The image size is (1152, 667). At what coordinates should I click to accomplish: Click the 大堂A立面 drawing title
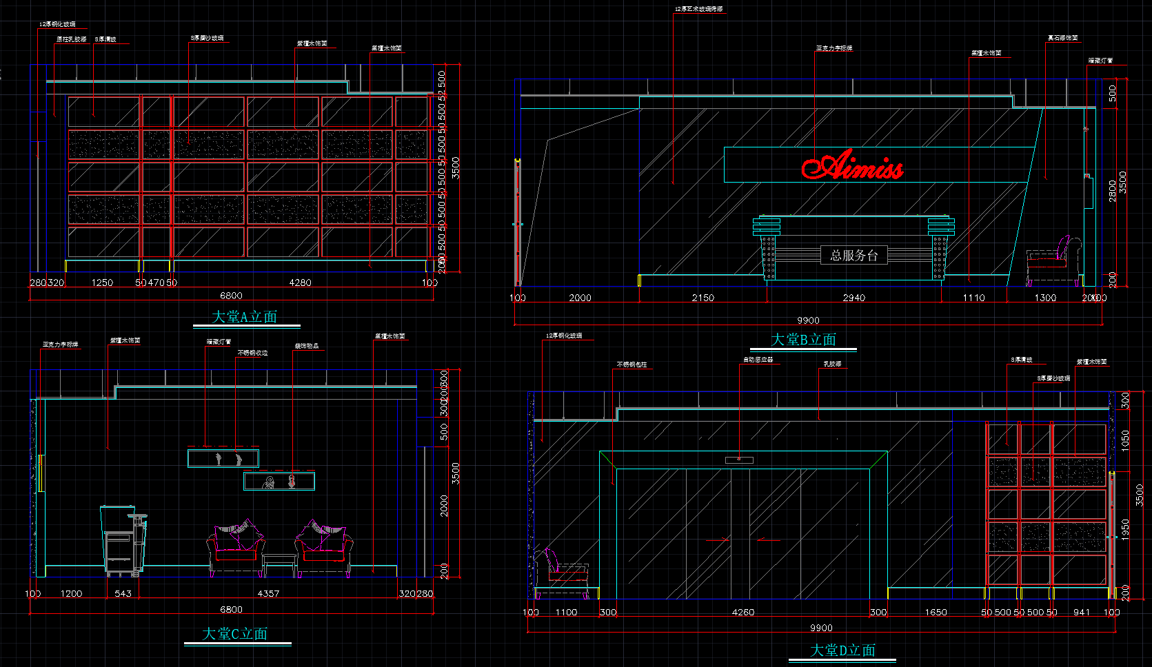(244, 316)
